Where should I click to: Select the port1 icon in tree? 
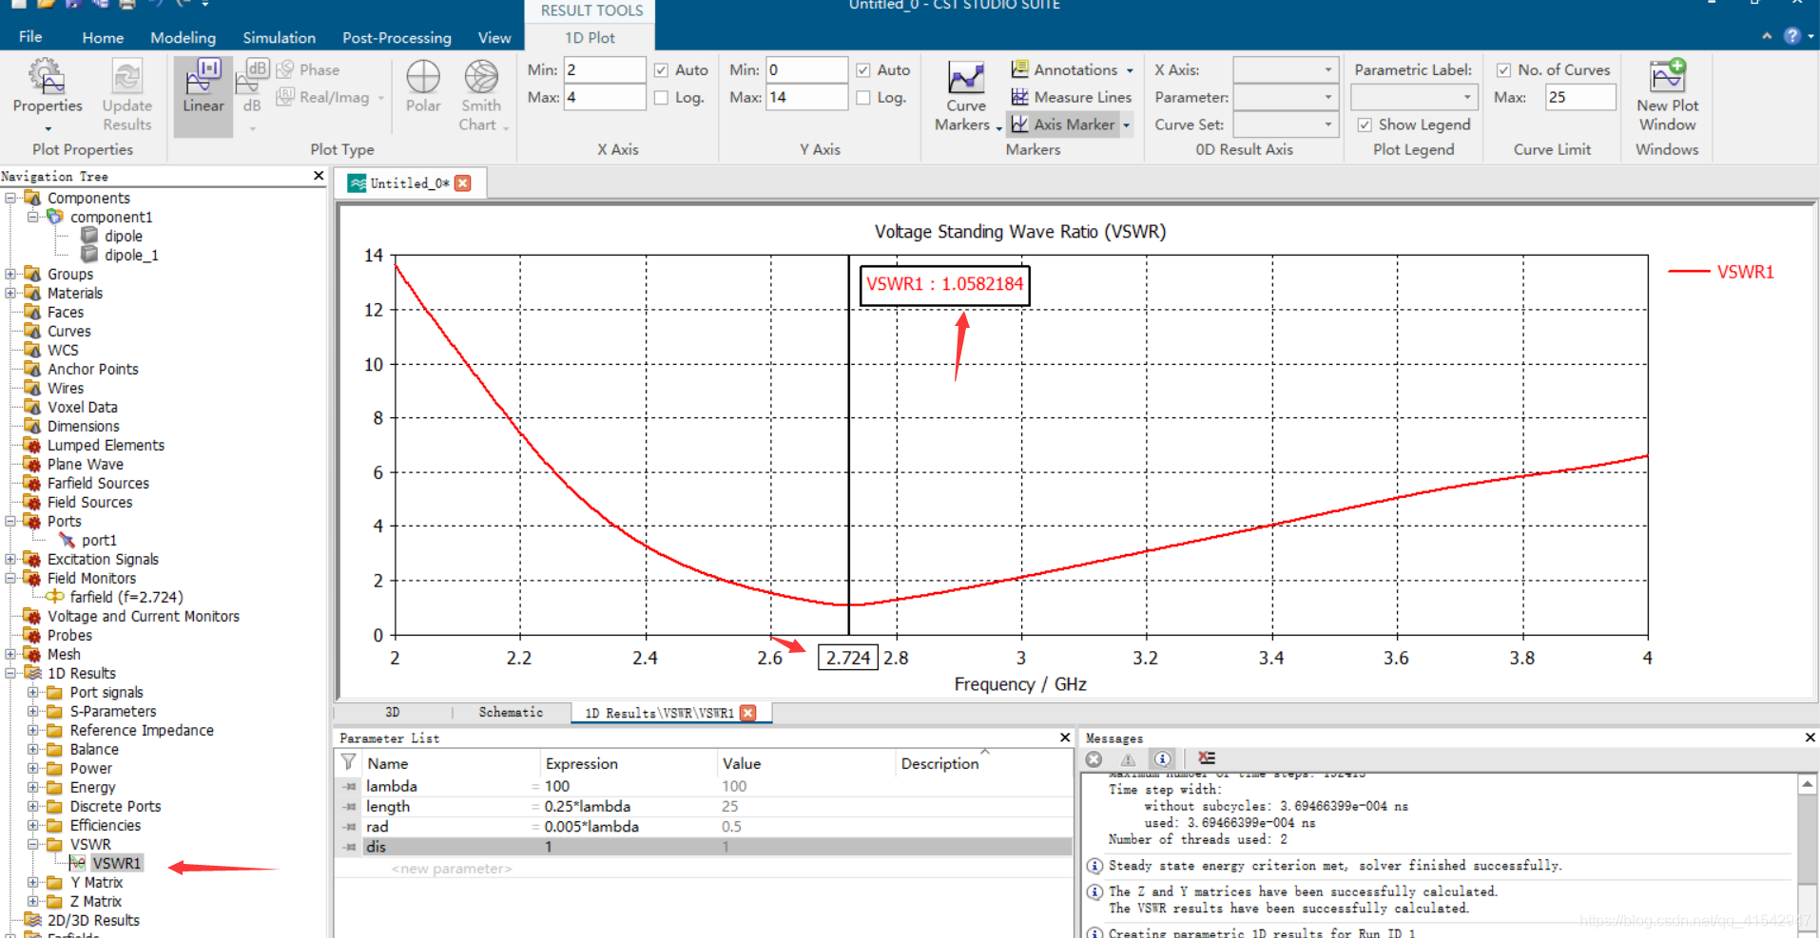click(x=67, y=540)
